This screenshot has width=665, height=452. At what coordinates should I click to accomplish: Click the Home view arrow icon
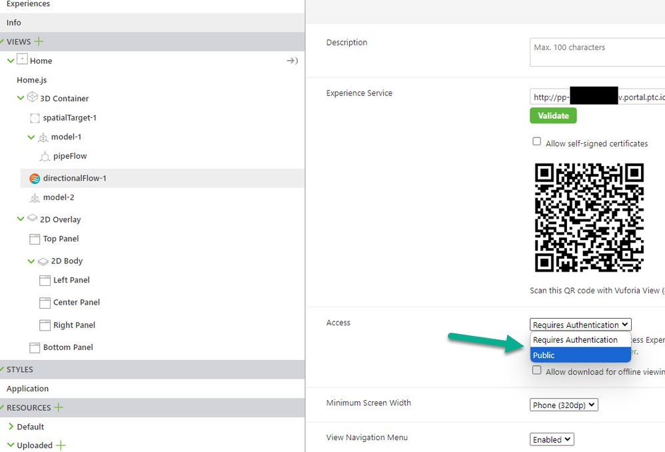click(293, 61)
